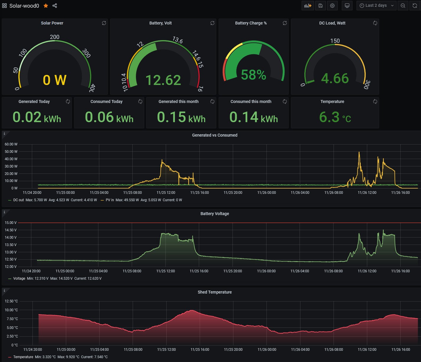The image size is (421, 362).
Task: Click the Voltage legend color line
Action: coord(10,279)
